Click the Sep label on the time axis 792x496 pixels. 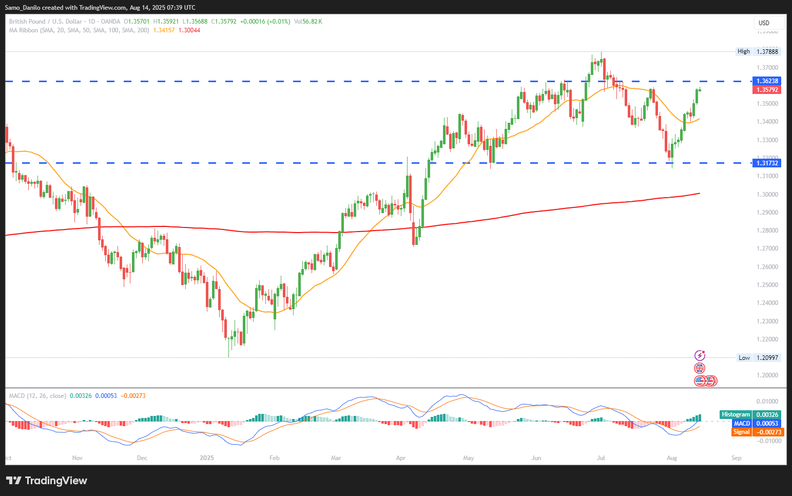pos(737,457)
